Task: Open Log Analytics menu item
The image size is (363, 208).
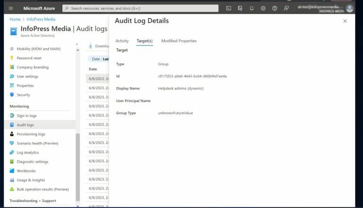Action: 28,152
